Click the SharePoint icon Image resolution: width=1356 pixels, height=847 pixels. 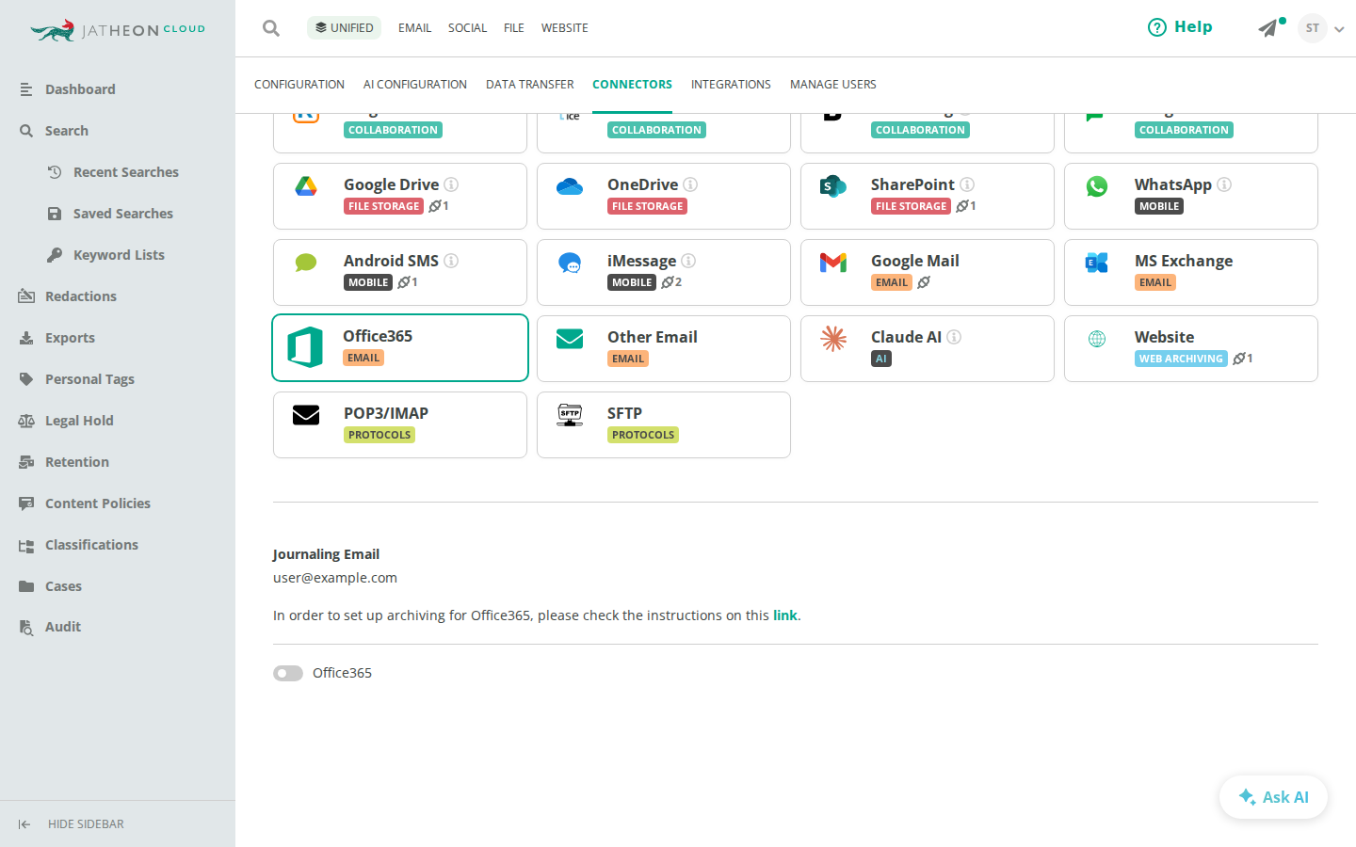(833, 186)
